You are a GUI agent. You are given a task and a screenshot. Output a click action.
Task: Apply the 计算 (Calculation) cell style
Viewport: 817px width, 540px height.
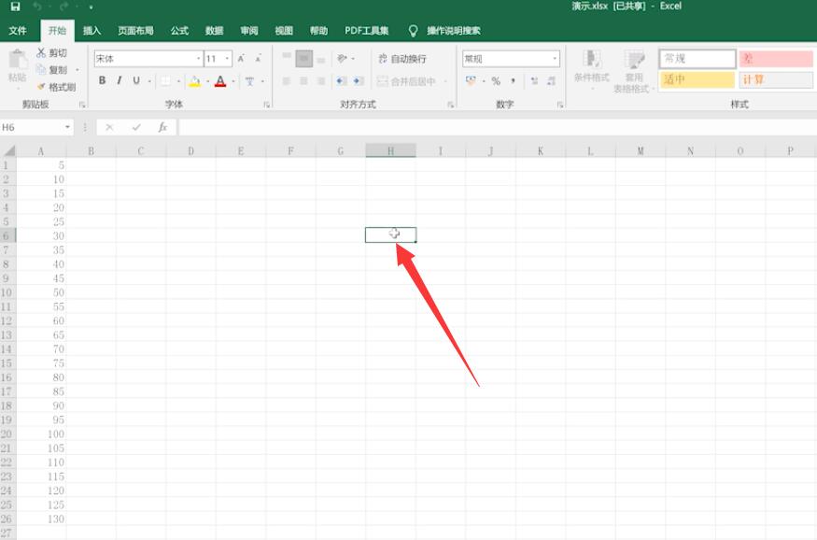coord(775,79)
